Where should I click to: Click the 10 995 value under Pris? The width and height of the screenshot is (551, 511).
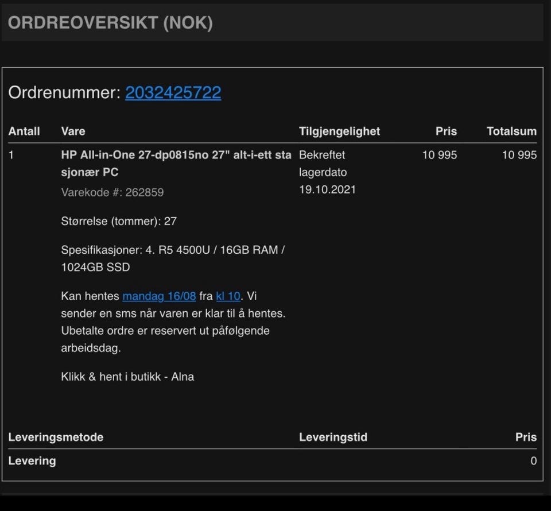[439, 155]
